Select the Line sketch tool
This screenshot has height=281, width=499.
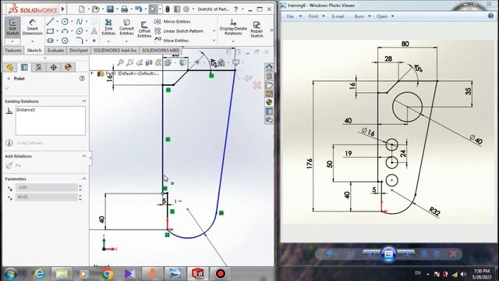tap(50, 22)
